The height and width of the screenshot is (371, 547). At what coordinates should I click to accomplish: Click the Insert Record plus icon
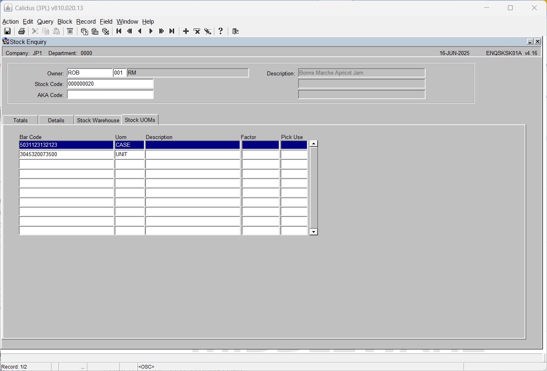[x=186, y=31]
